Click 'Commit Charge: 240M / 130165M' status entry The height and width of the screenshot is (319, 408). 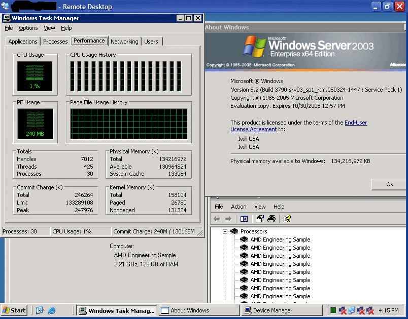coord(154,231)
